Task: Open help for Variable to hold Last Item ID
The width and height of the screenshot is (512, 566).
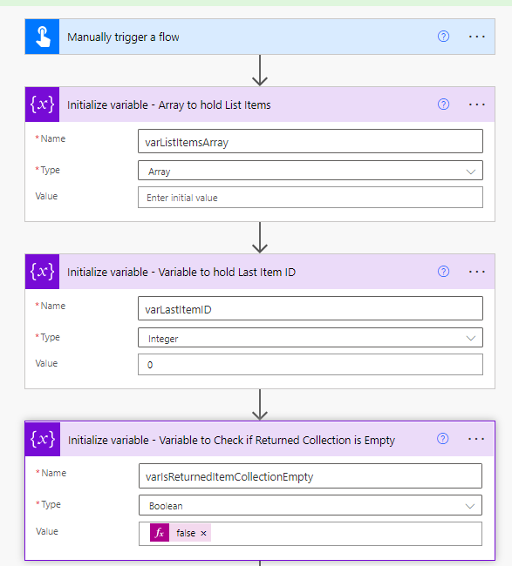Action: 443,272
